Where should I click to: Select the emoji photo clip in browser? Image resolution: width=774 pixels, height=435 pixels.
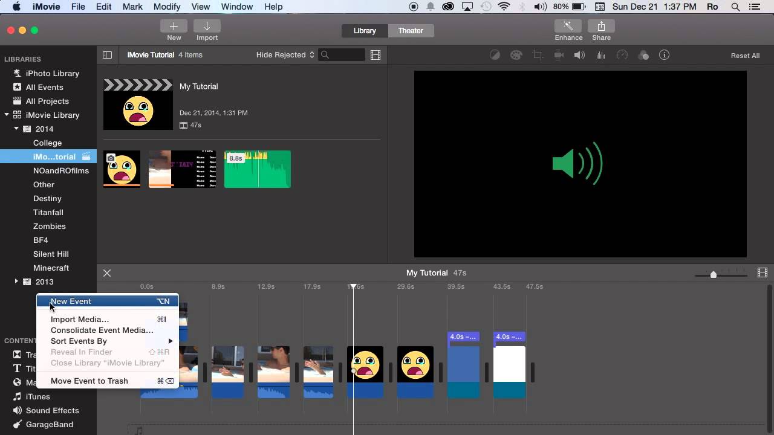(x=122, y=169)
